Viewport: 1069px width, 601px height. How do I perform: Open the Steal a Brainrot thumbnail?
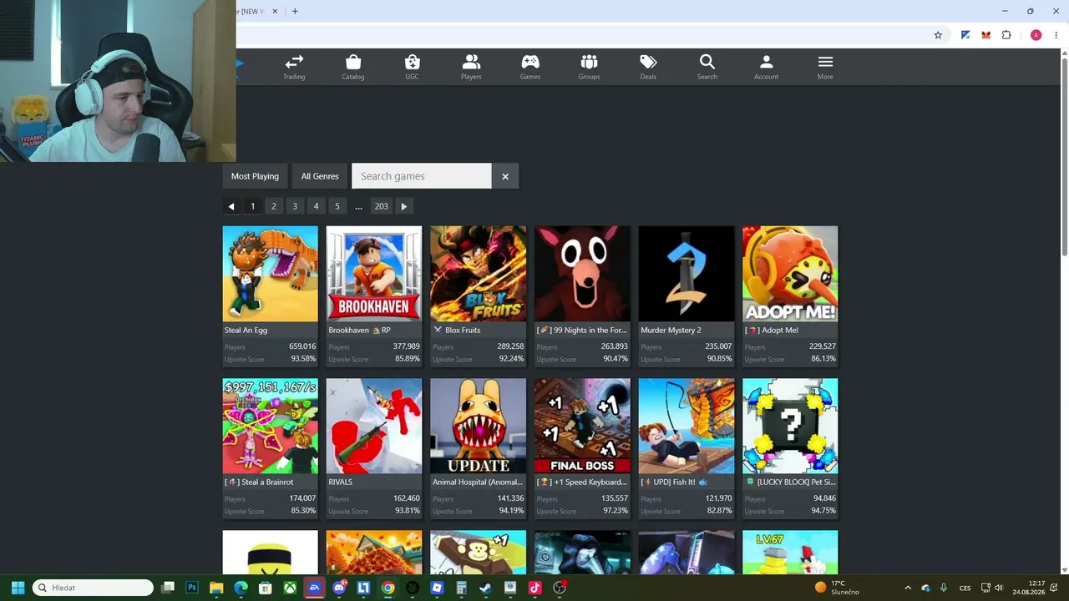point(271,427)
